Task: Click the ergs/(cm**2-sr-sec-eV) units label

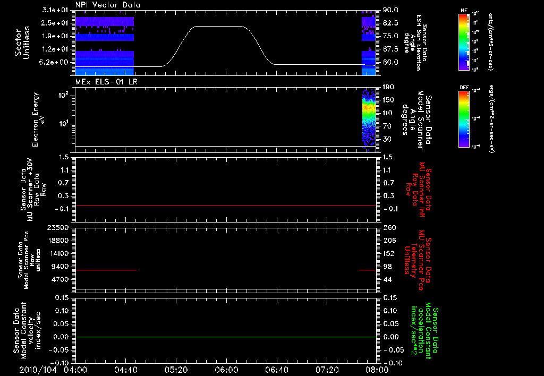Action: point(491,119)
